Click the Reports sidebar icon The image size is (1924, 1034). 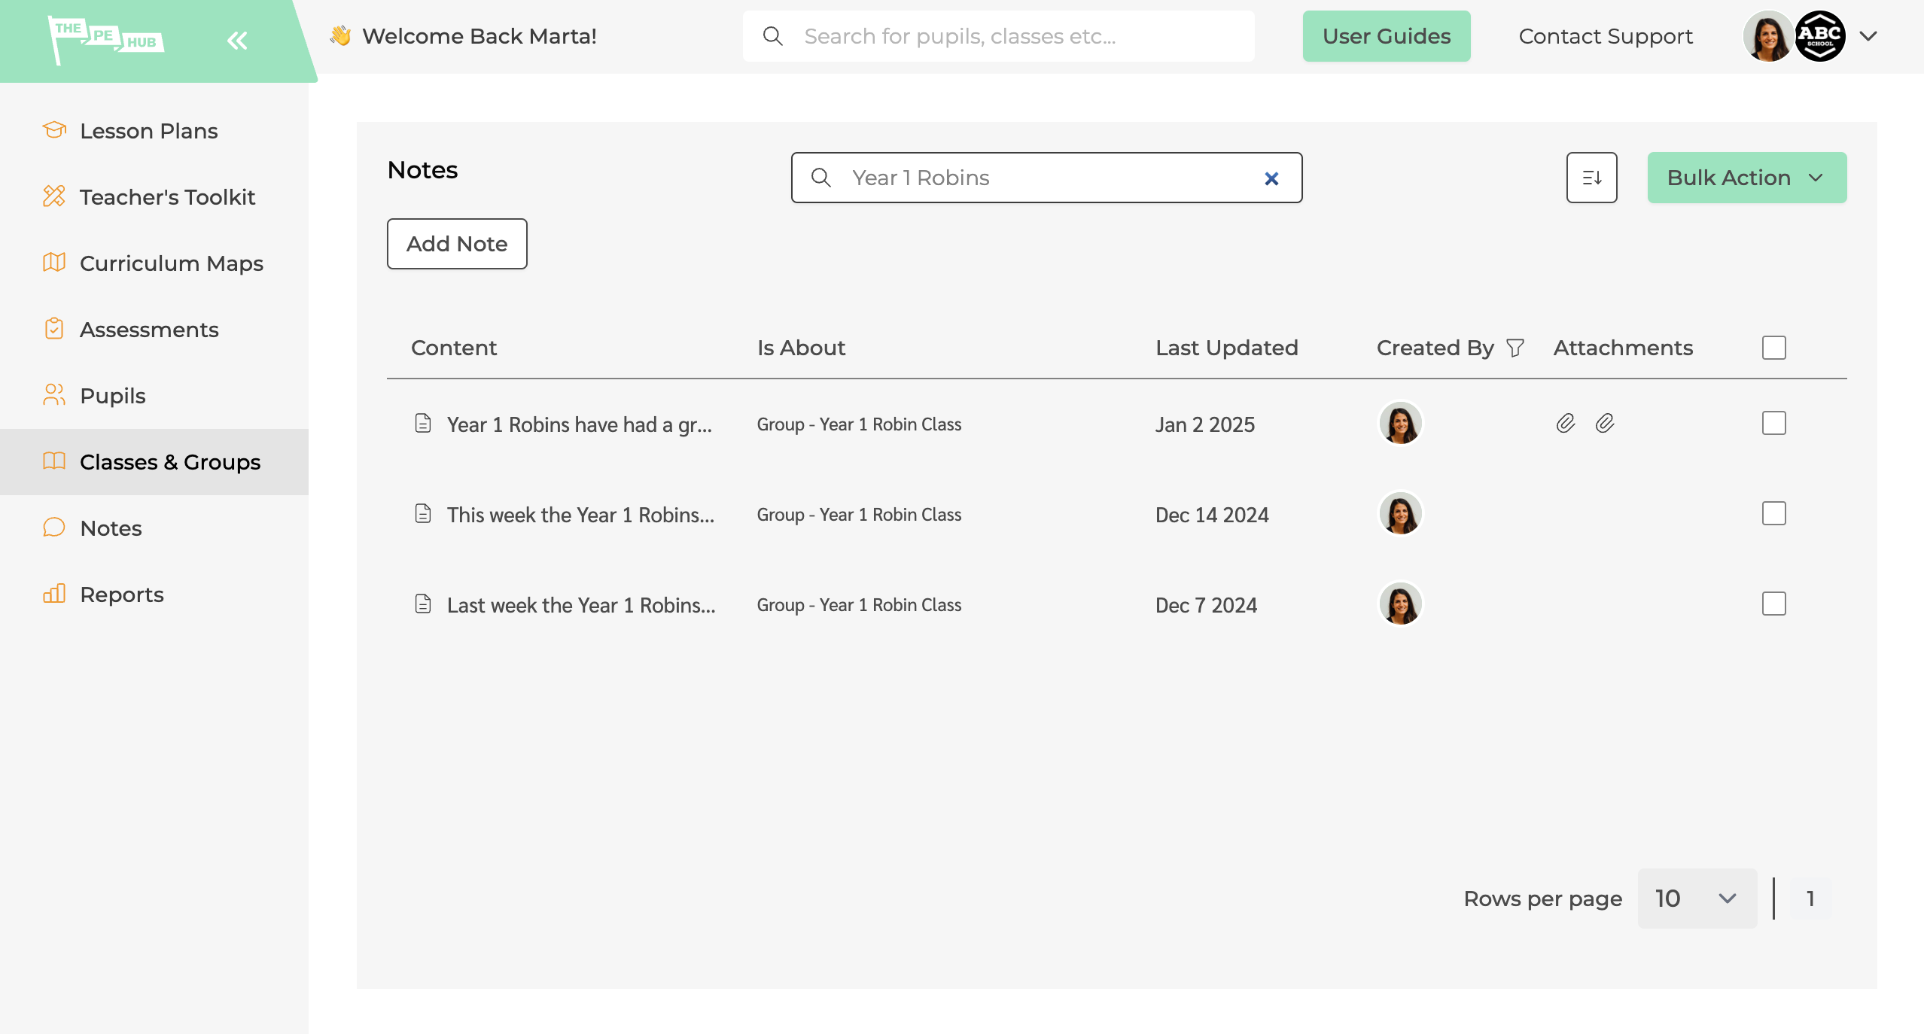(x=53, y=595)
